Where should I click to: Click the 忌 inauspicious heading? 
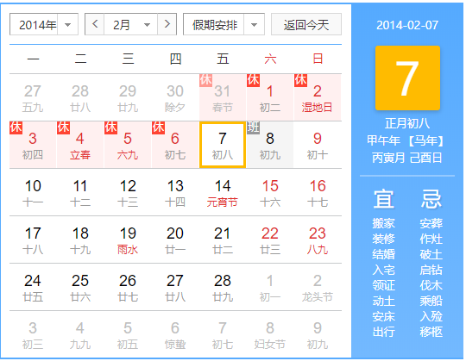pos(431,199)
